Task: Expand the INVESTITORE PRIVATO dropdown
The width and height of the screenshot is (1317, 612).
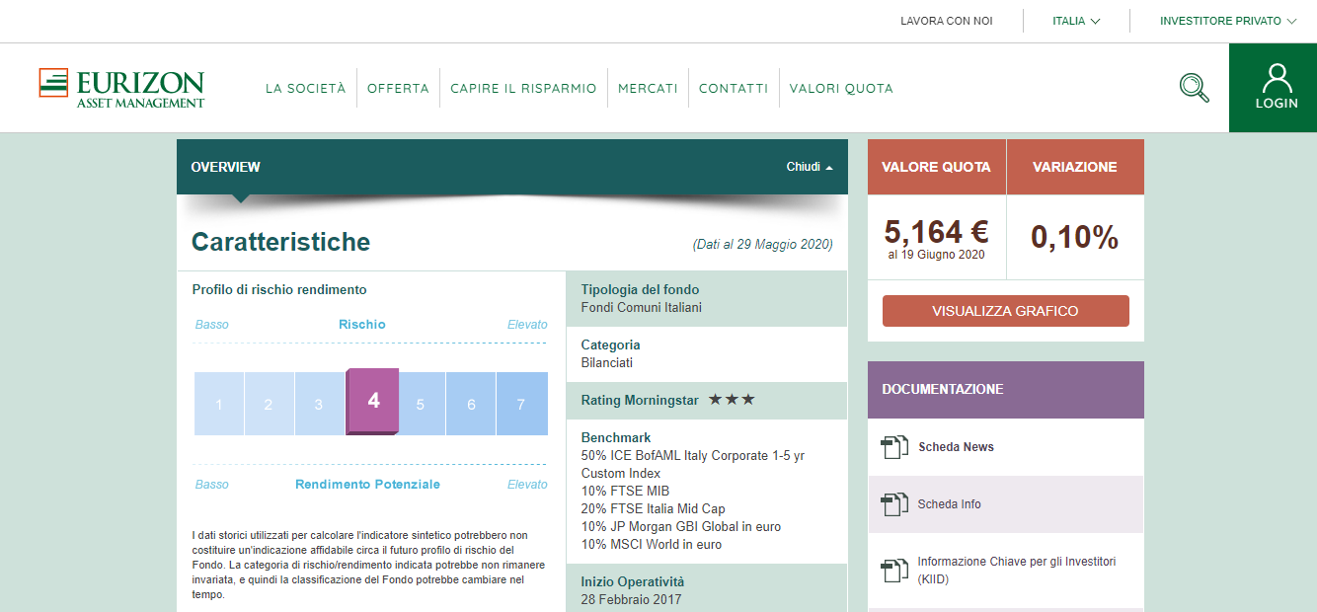Action: coord(1228,21)
